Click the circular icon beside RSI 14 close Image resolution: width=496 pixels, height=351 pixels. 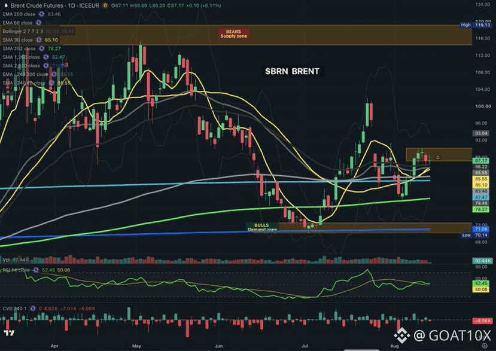pos(36,270)
